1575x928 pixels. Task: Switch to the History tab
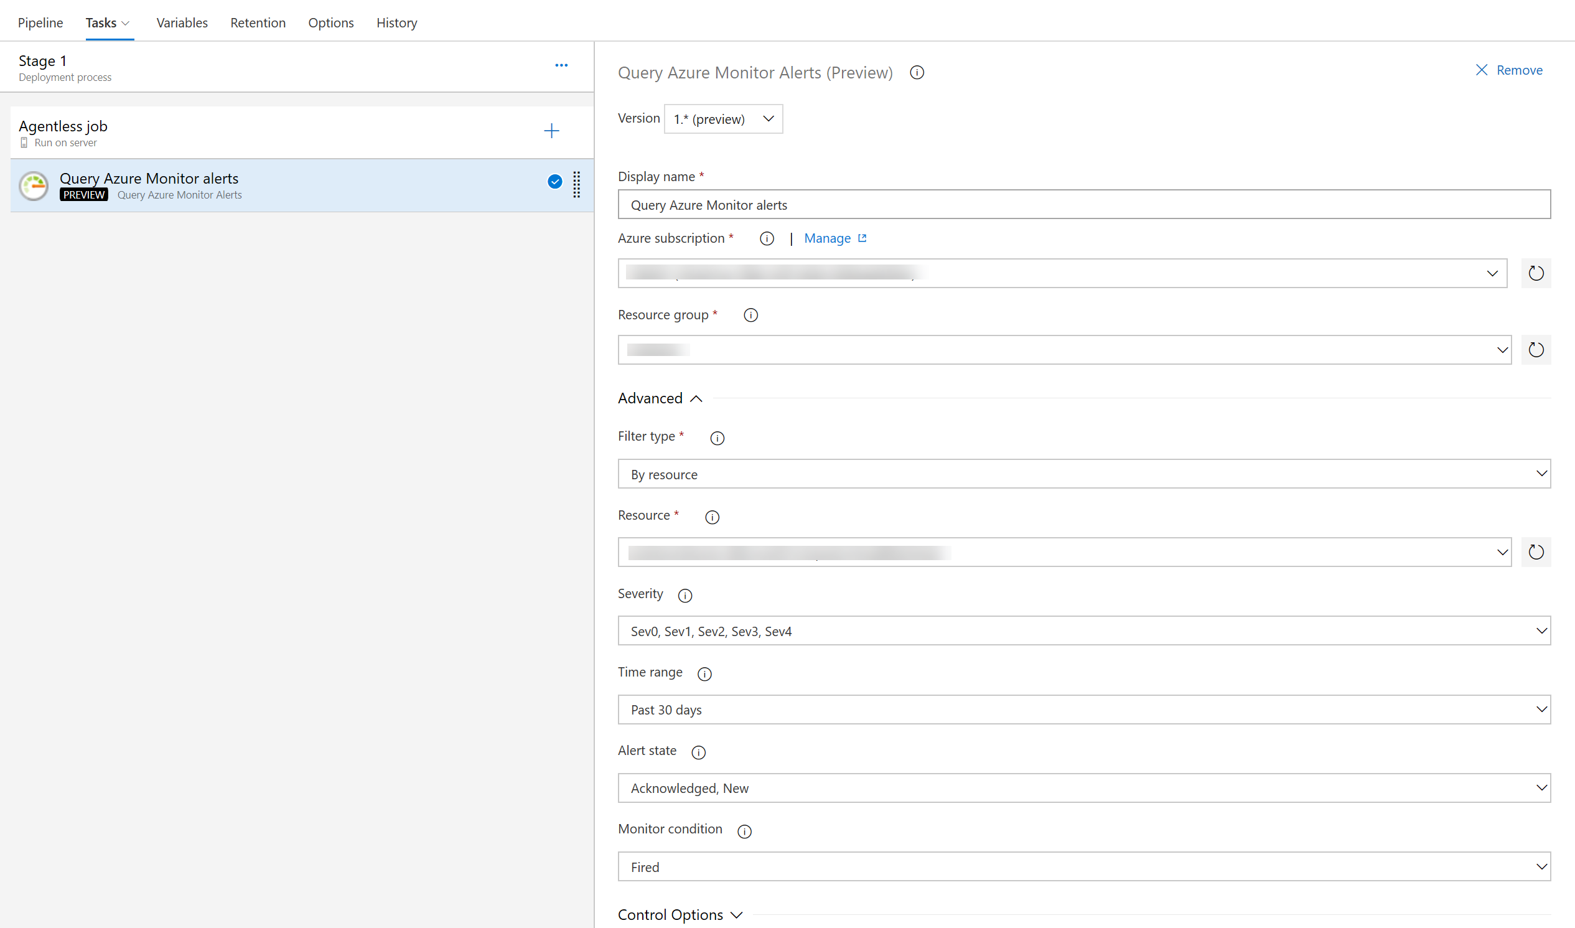click(396, 22)
